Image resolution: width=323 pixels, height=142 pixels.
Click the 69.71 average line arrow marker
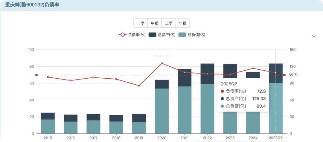[285, 75]
